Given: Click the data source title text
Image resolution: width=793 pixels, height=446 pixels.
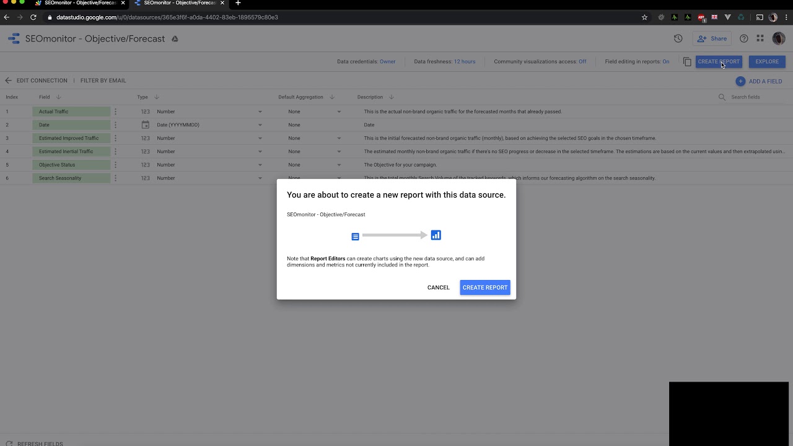Looking at the screenshot, I should click(x=95, y=38).
